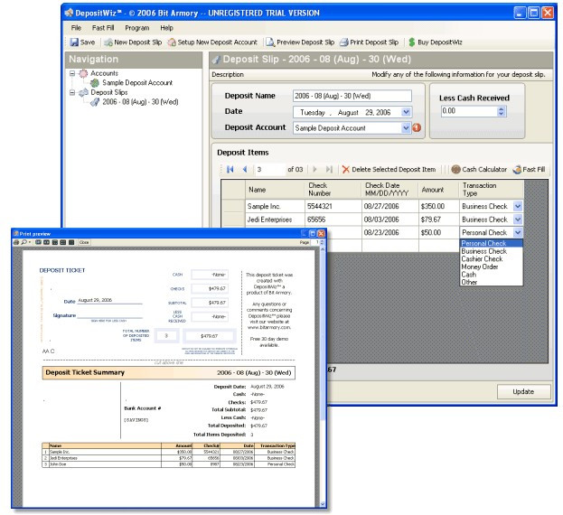Image resolution: width=563 pixels, height=515 pixels.
Task: Open Transaction Type dropdown for Sample Inc.
Action: coord(518,206)
